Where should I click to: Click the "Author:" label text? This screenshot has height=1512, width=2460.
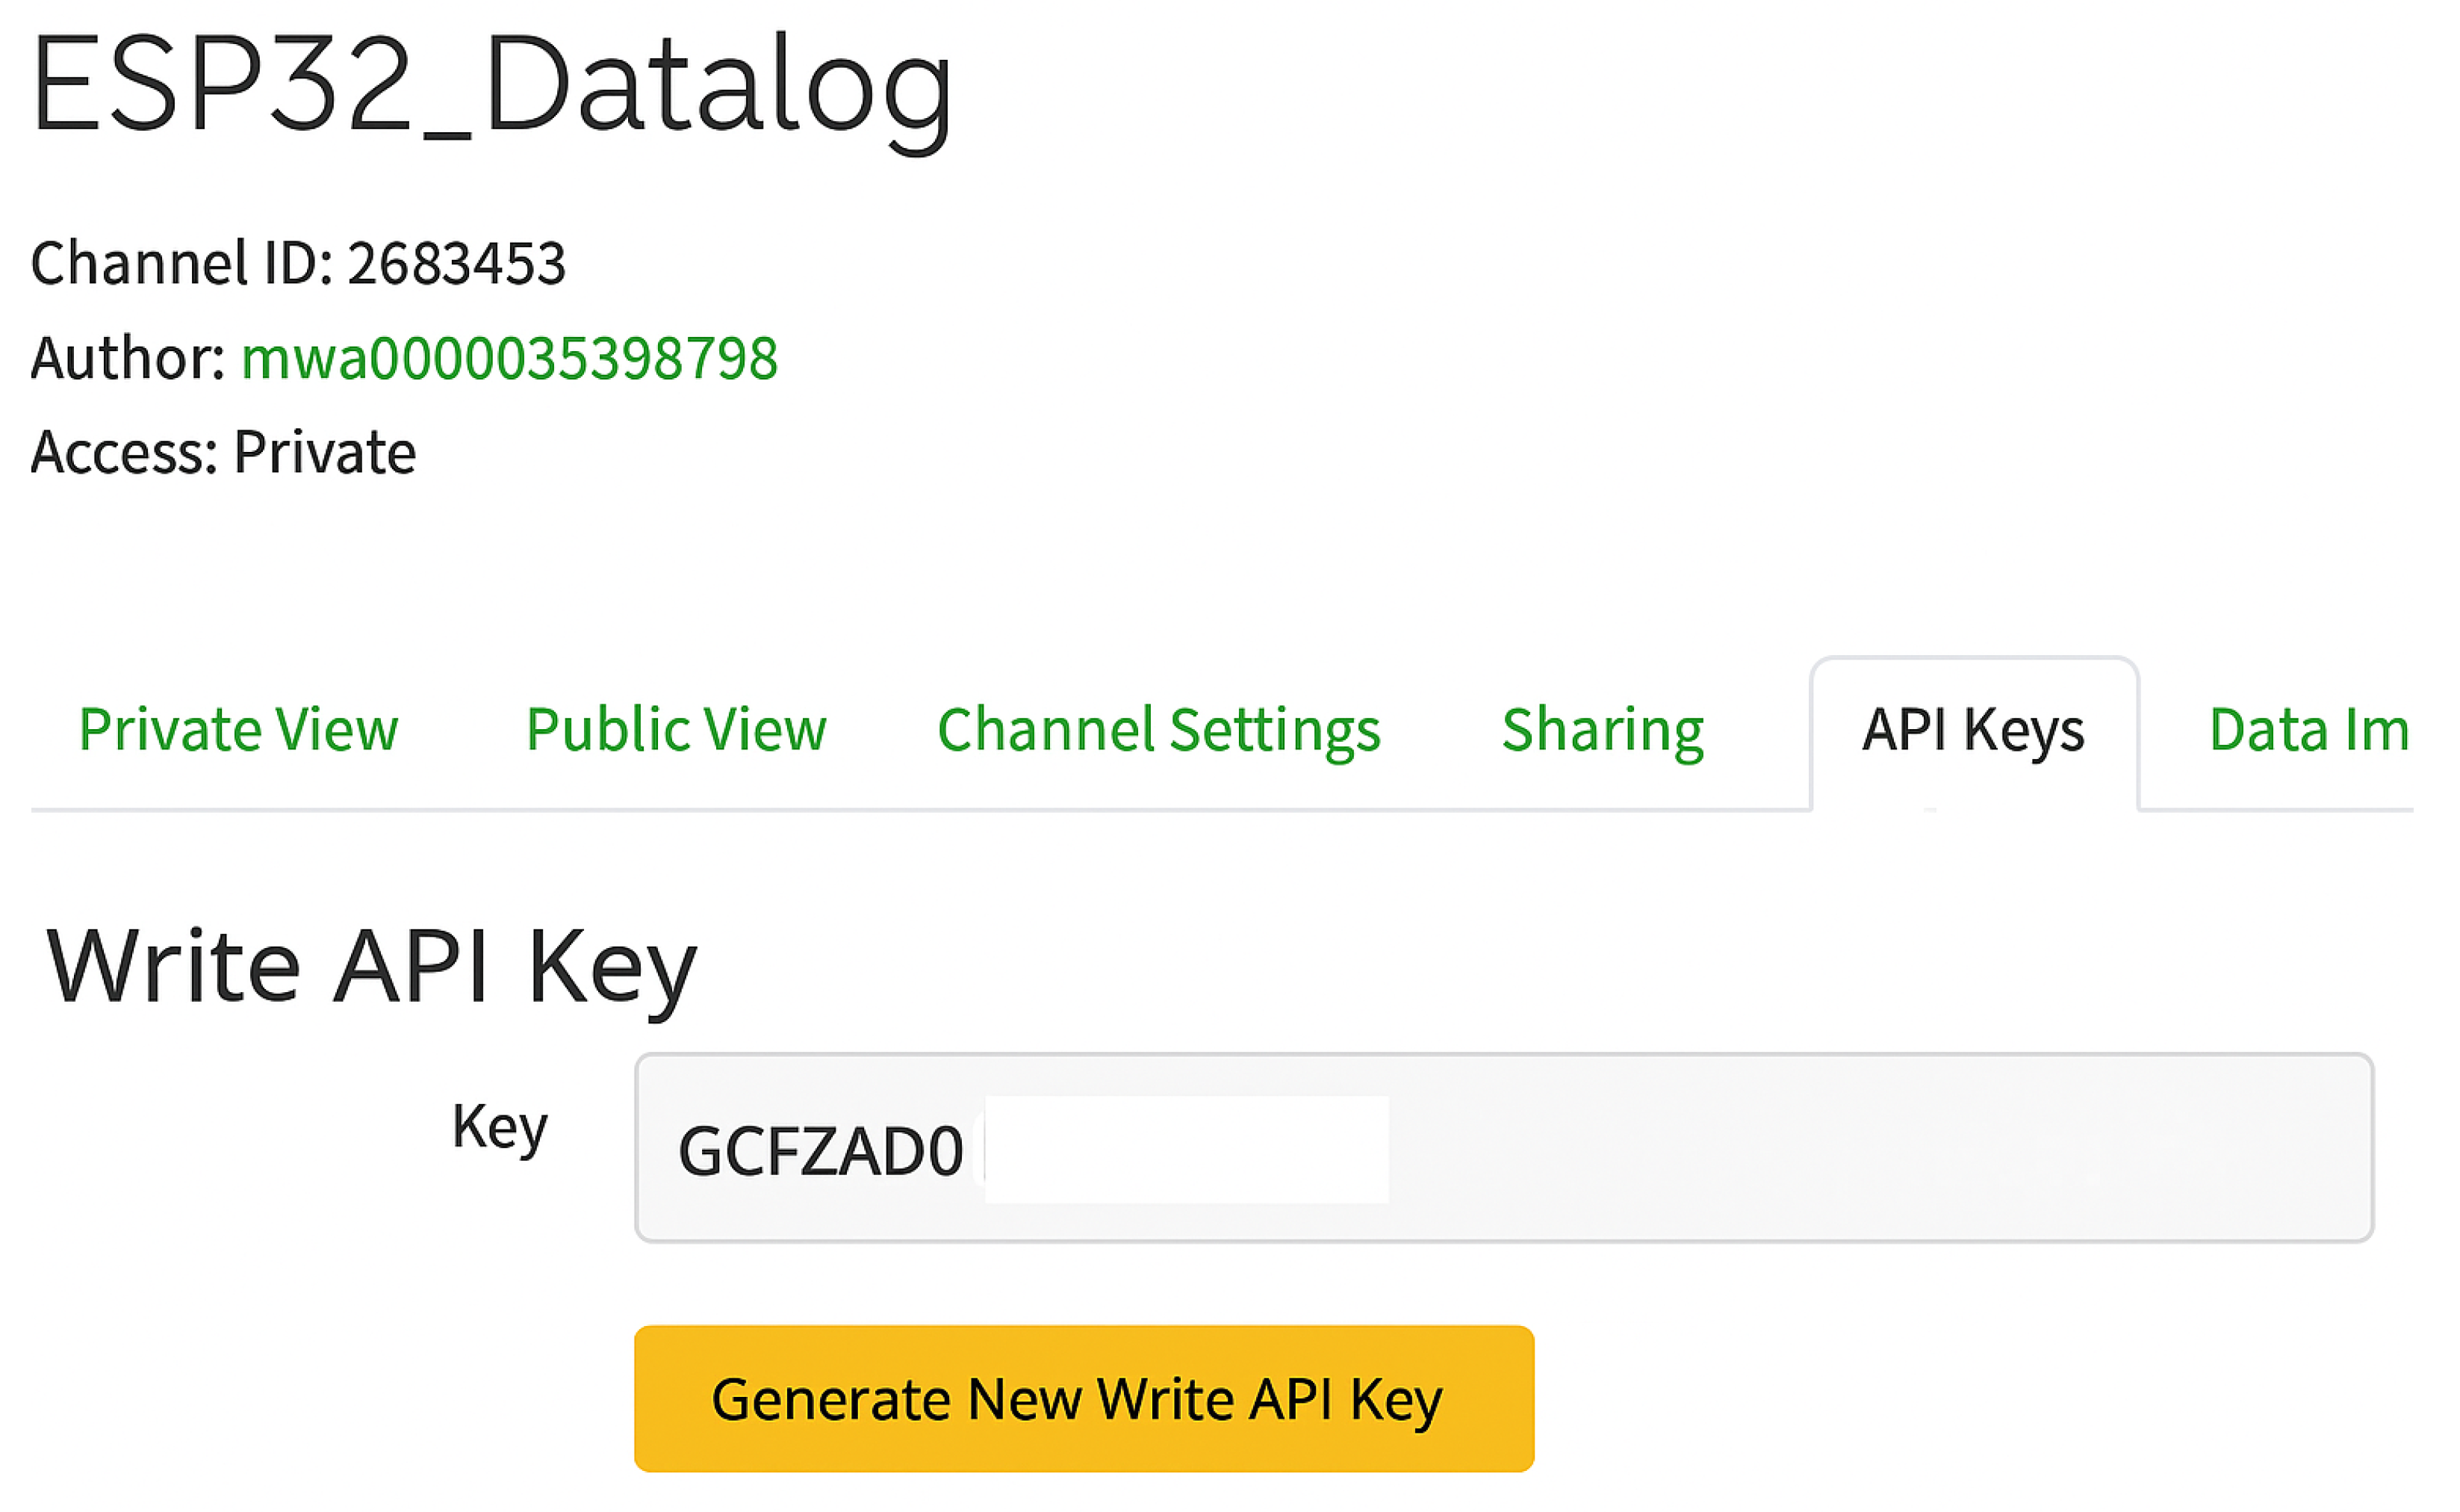128,358
